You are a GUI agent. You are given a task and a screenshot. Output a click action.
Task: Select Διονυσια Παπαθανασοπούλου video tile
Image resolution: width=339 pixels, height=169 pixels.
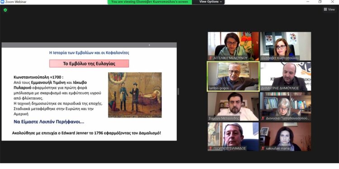pos(286,106)
